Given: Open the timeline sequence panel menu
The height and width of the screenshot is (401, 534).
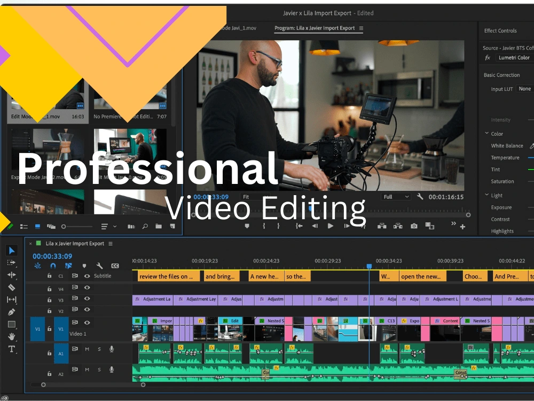Looking at the screenshot, I should point(111,243).
